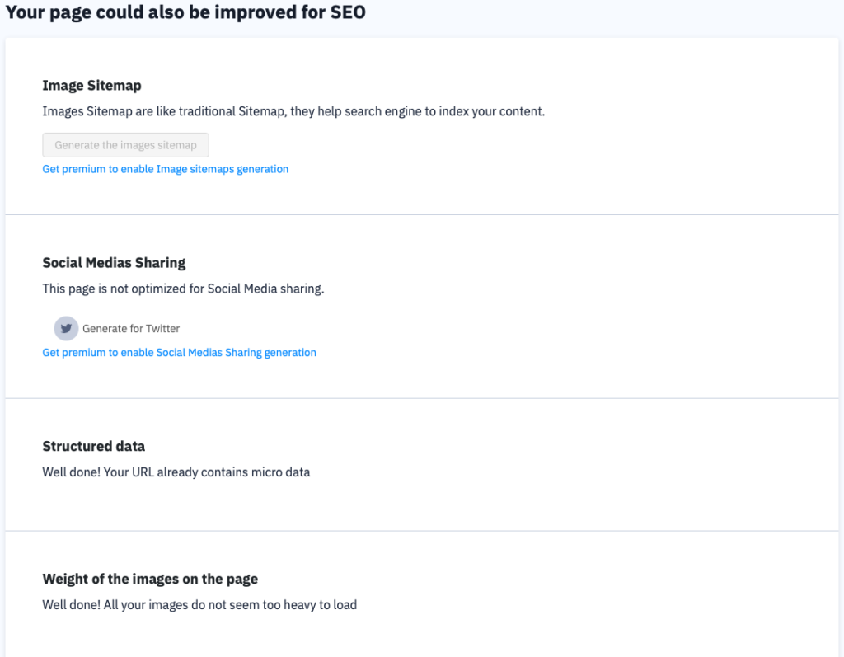
Task: Select the Image Sitemap card panel
Action: pyautogui.click(x=422, y=125)
